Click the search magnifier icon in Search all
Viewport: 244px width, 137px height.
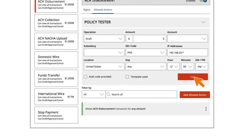pos(109,94)
